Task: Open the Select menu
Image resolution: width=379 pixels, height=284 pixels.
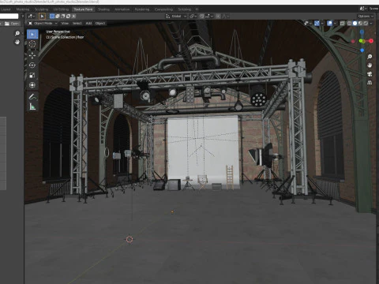Action: point(77,24)
